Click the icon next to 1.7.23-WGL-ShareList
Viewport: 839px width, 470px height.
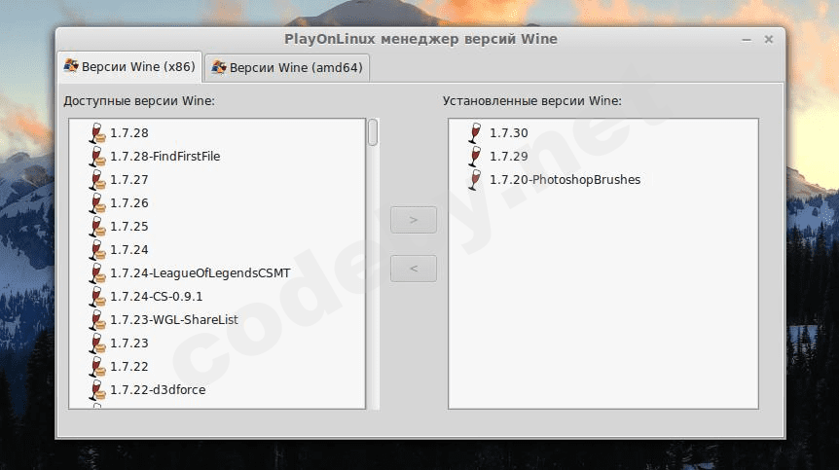(x=97, y=320)
